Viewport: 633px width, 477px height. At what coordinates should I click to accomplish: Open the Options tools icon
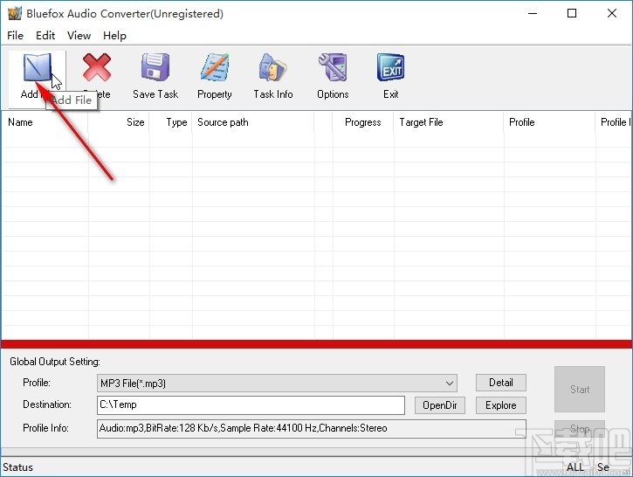tap(333, 67)
